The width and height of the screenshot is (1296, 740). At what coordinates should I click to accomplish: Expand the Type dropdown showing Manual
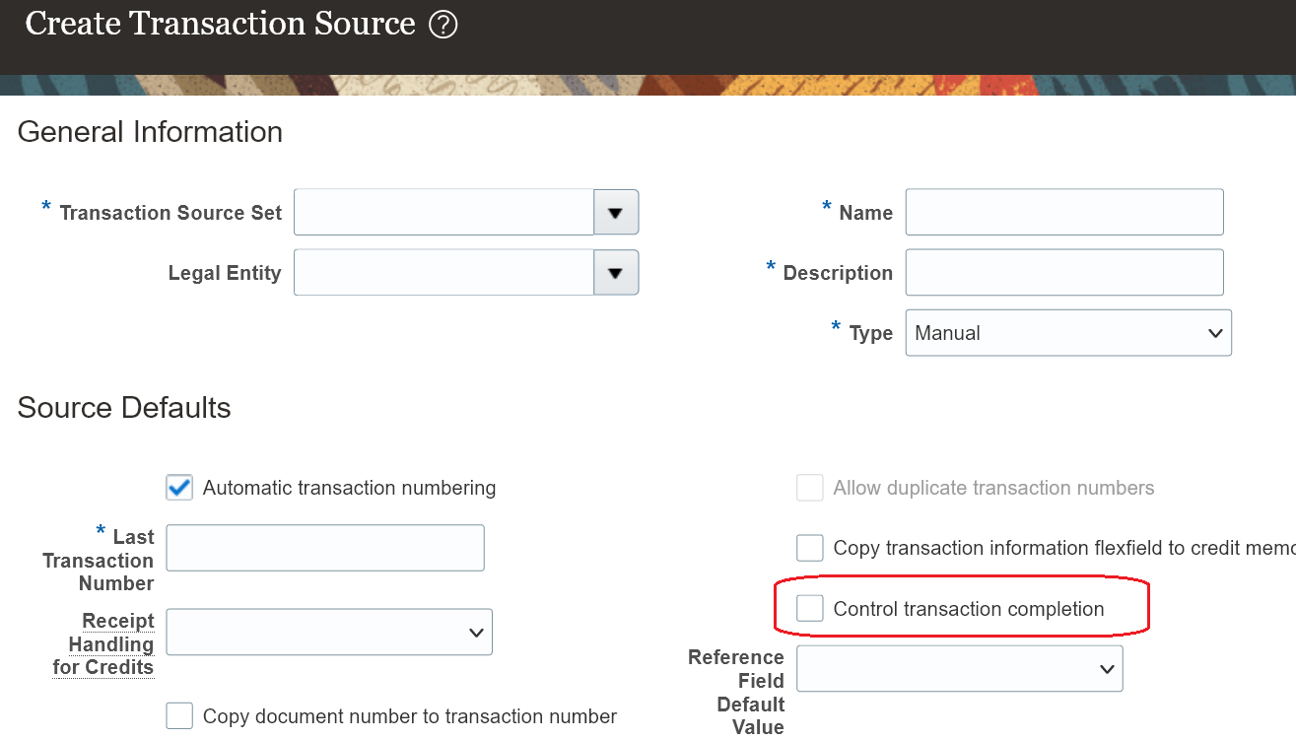(x=1067, y=333)
